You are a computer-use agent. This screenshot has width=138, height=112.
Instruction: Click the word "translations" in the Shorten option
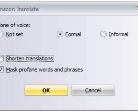40,59
